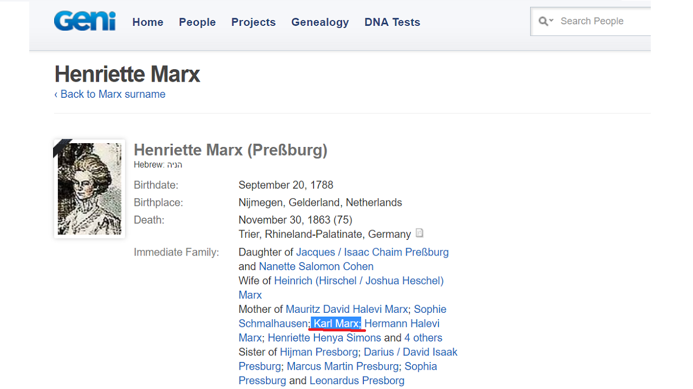Click the document icon beside Trier location
This screenshot has height=389, width=693.
419,233
